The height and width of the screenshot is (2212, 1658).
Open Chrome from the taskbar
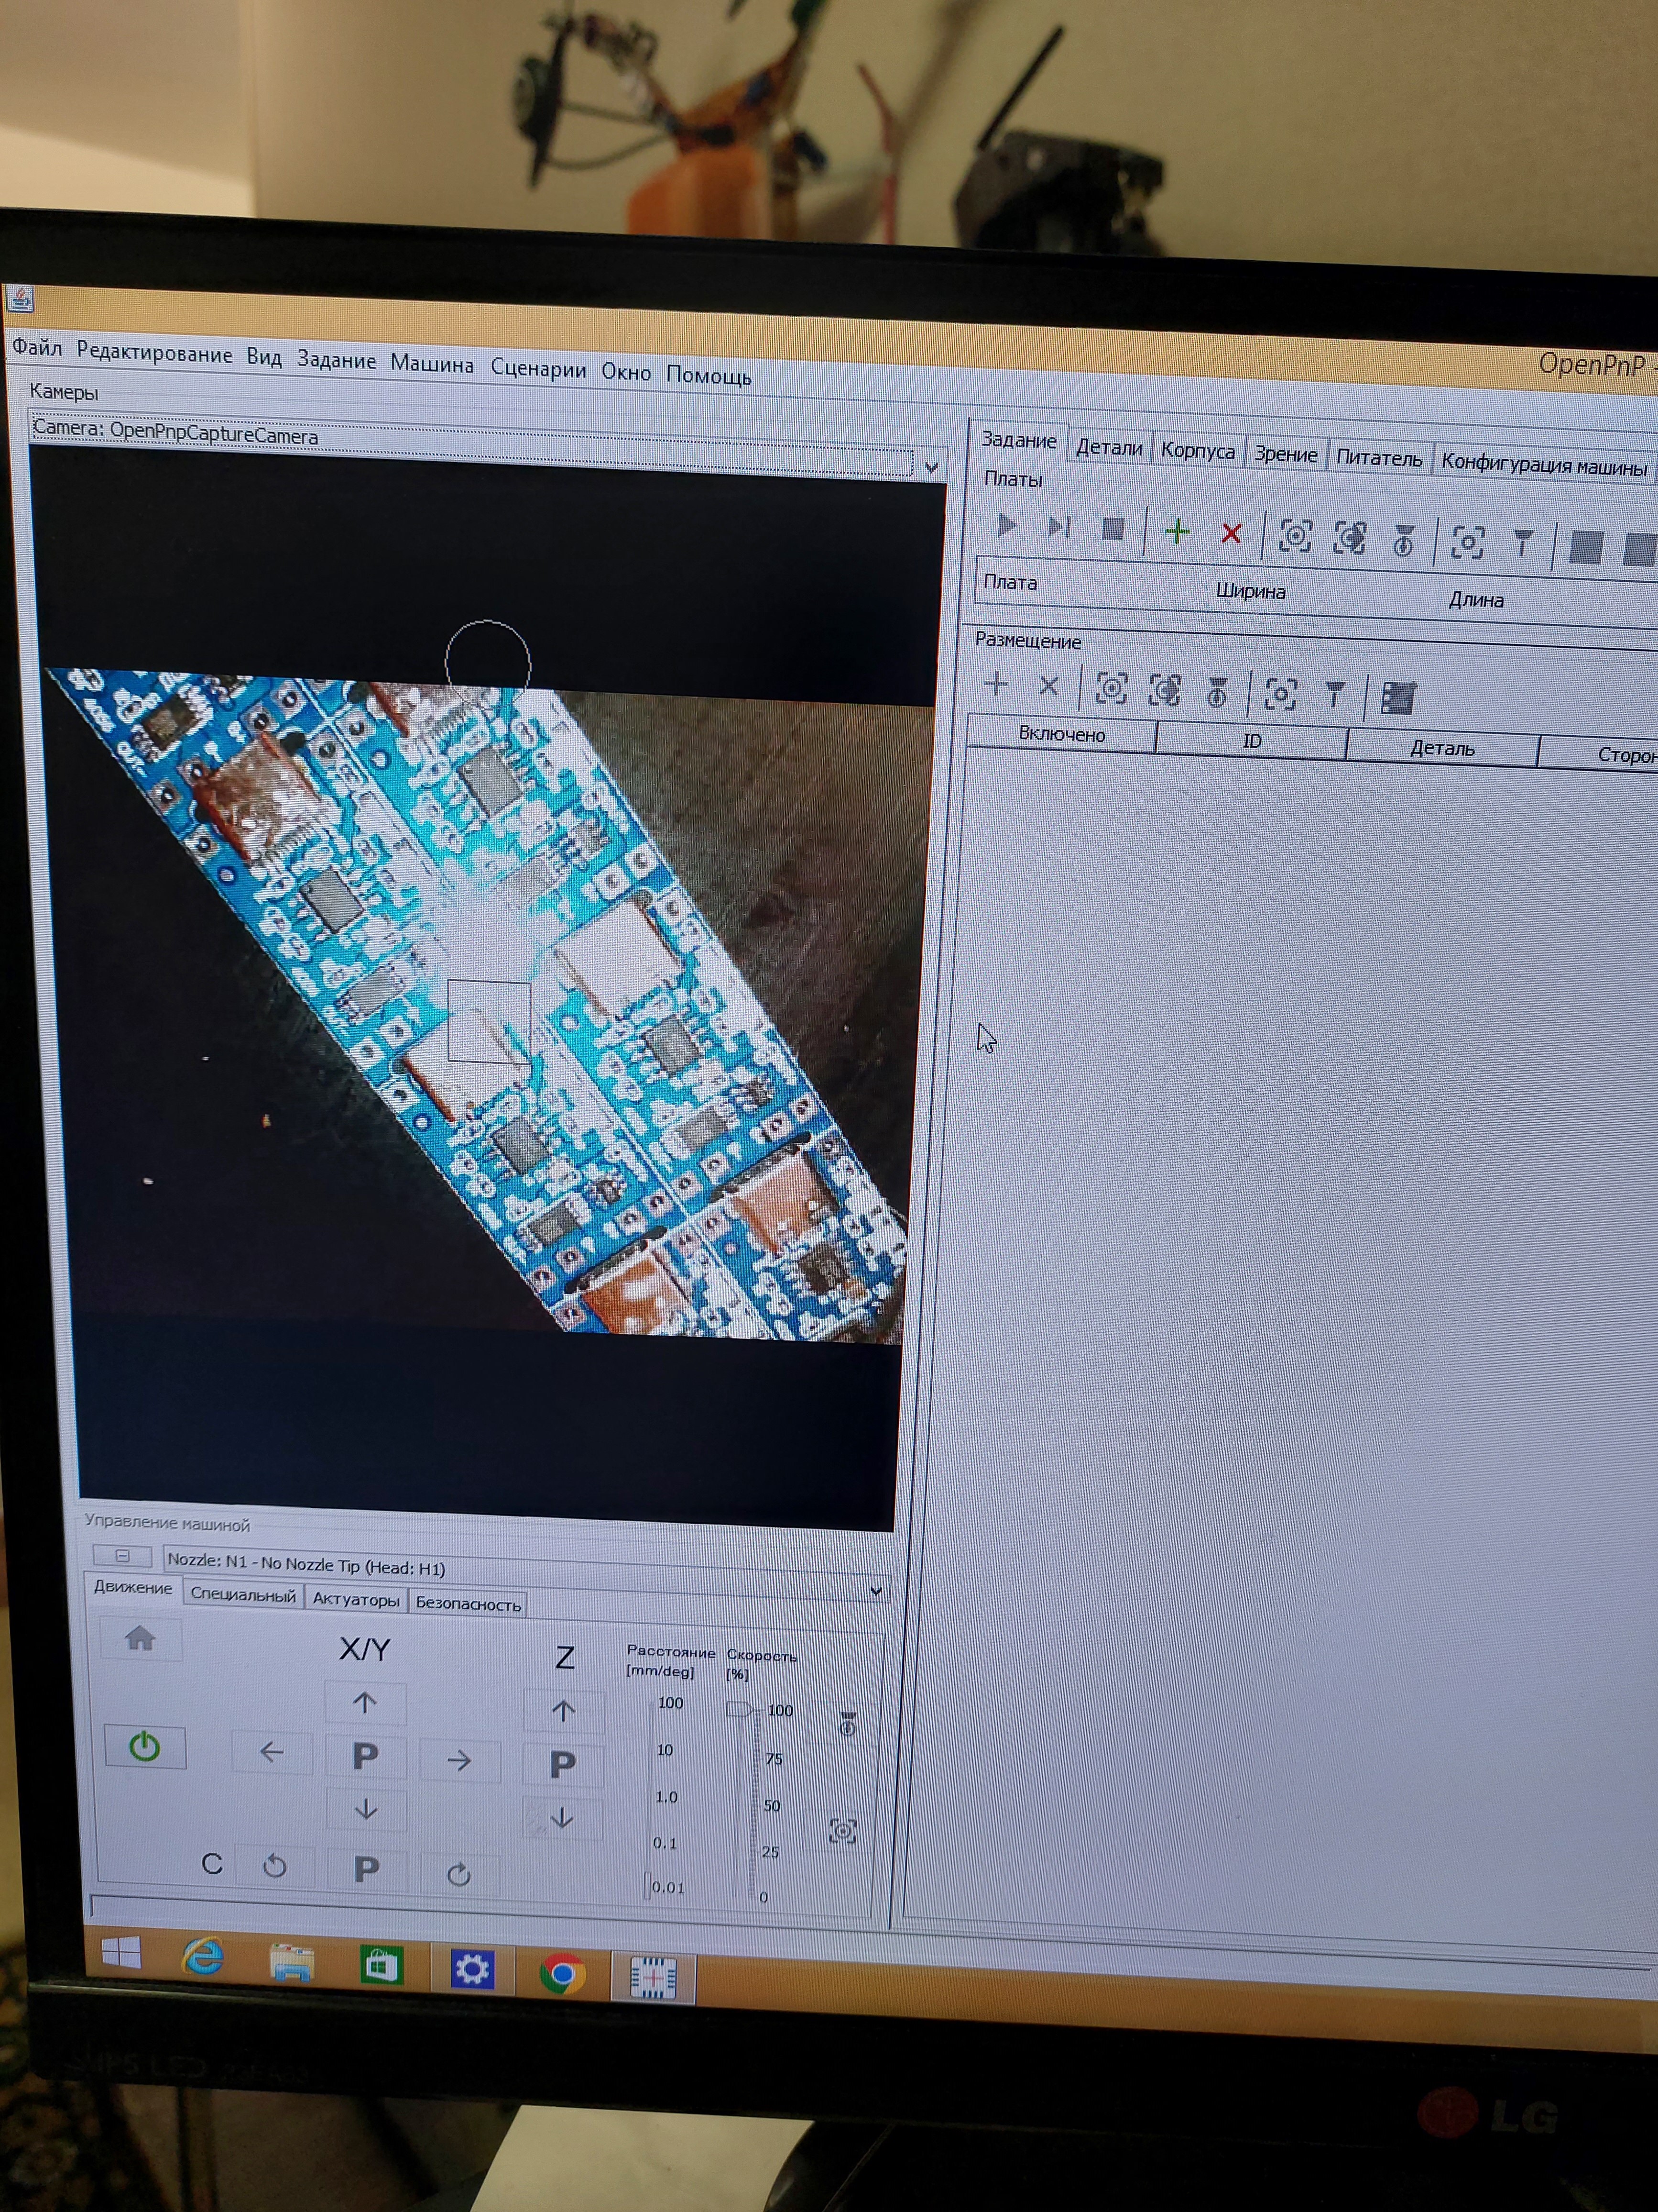562,1973
